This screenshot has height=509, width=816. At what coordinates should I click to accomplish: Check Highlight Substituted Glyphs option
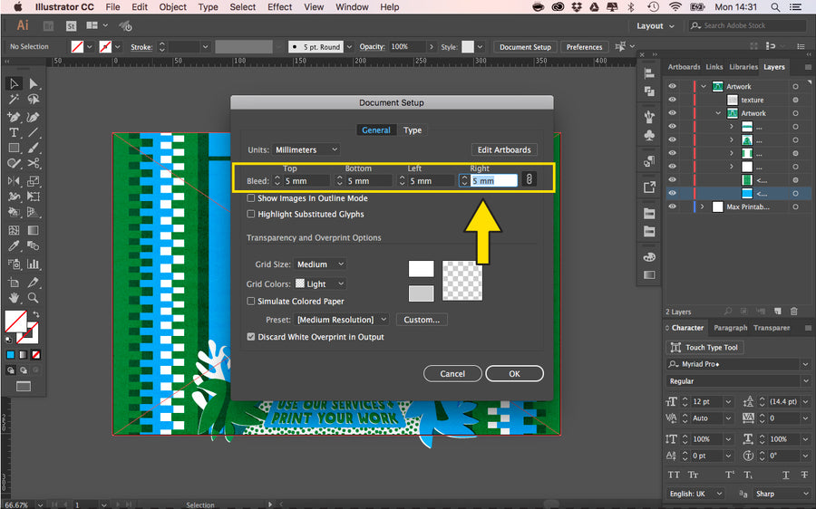[x=251, y=215]
